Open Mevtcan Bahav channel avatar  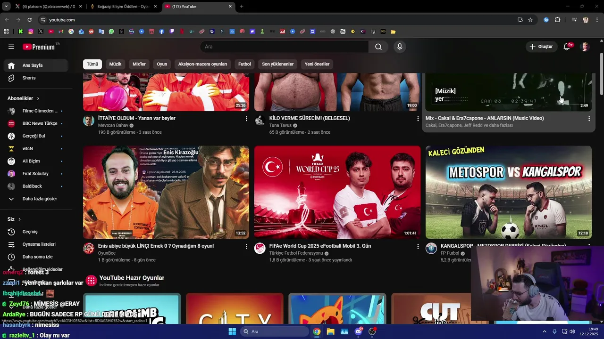pyautogui.click(x=89, y=121)
